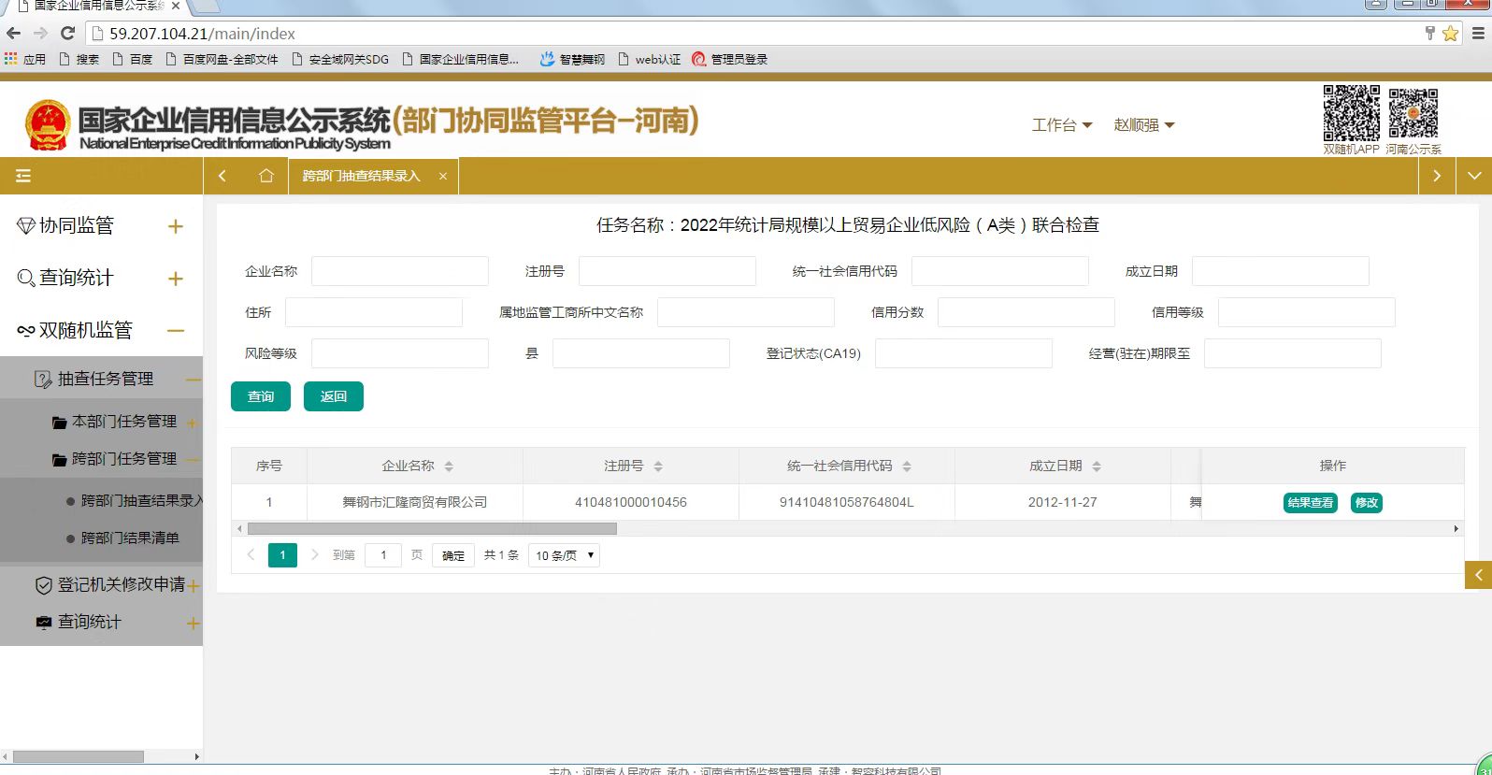Click the 企业名称 input field

400,271
